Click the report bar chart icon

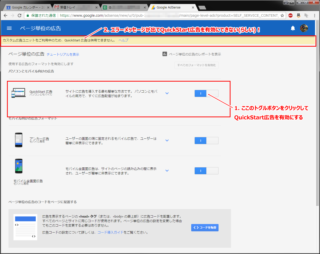tap(165, 54)
